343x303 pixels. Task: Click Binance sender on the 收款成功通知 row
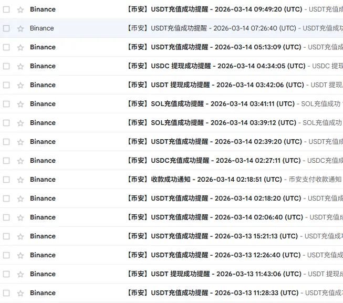43,180
